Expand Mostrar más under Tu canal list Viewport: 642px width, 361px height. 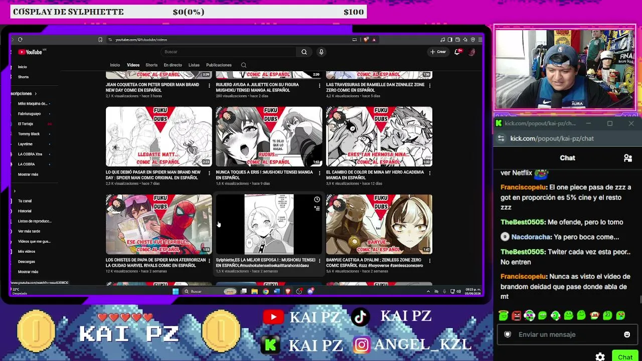(28, 272)
